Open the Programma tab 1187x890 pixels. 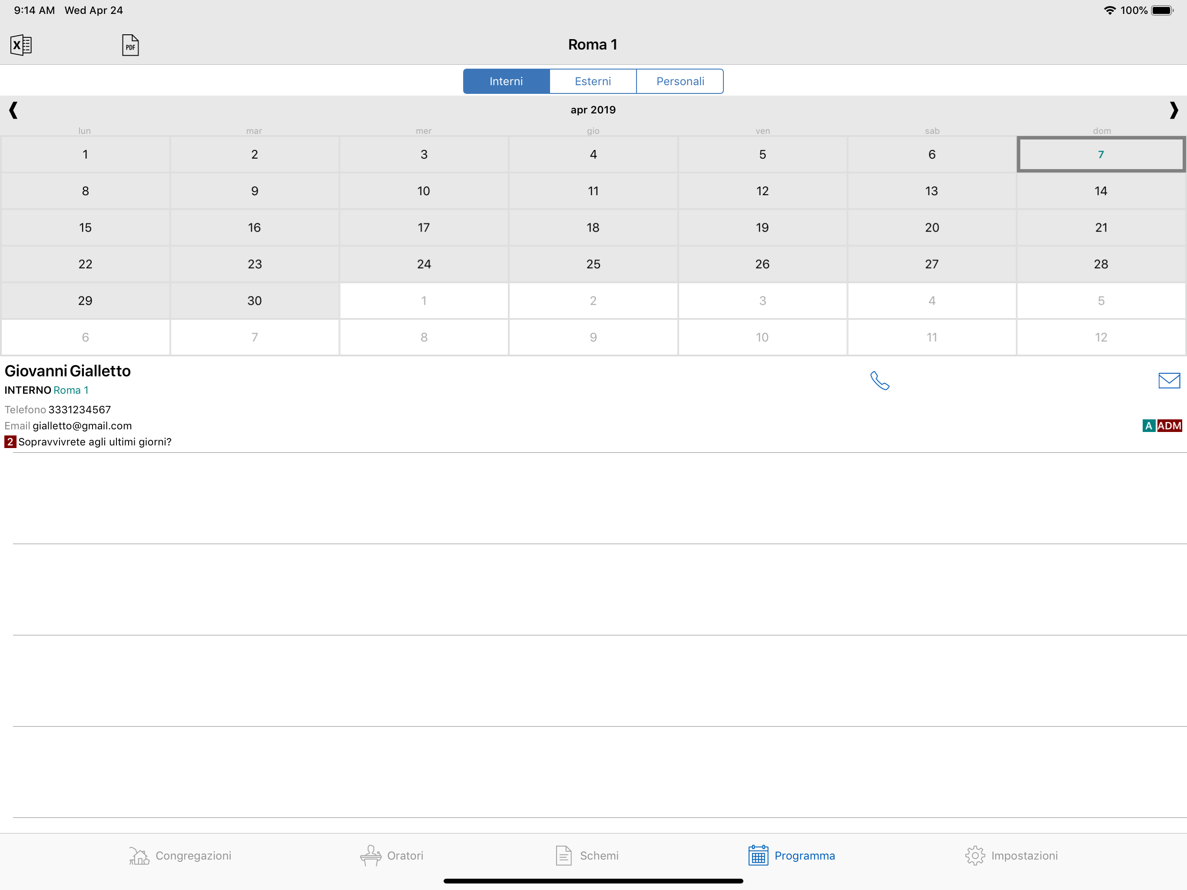pyautogui.click(x=792, y=856)
